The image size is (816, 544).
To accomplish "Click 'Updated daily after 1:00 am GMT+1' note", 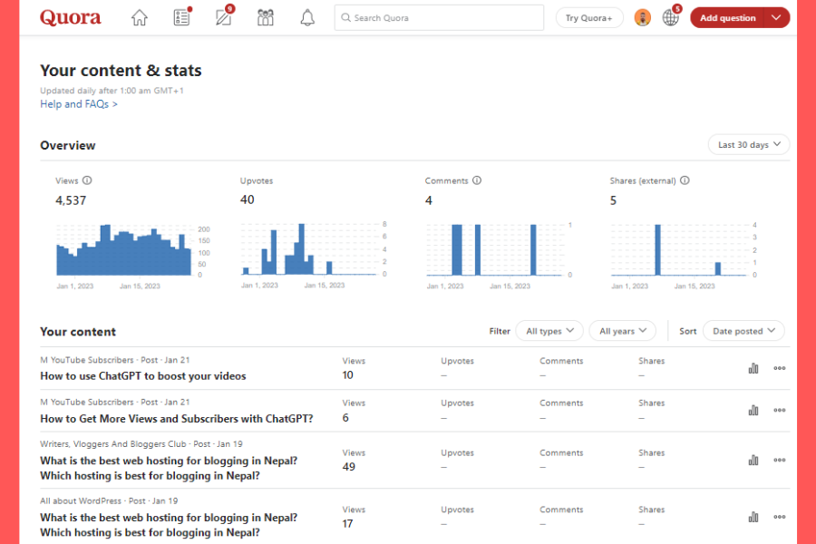I will tap(112, 91).
